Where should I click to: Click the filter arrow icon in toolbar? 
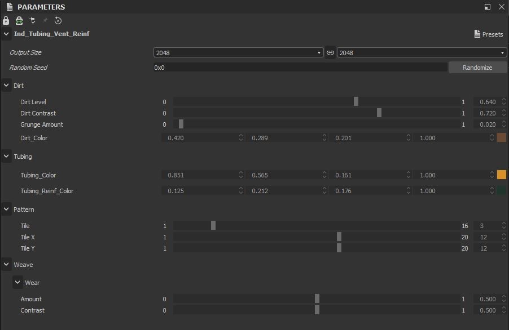32,20
